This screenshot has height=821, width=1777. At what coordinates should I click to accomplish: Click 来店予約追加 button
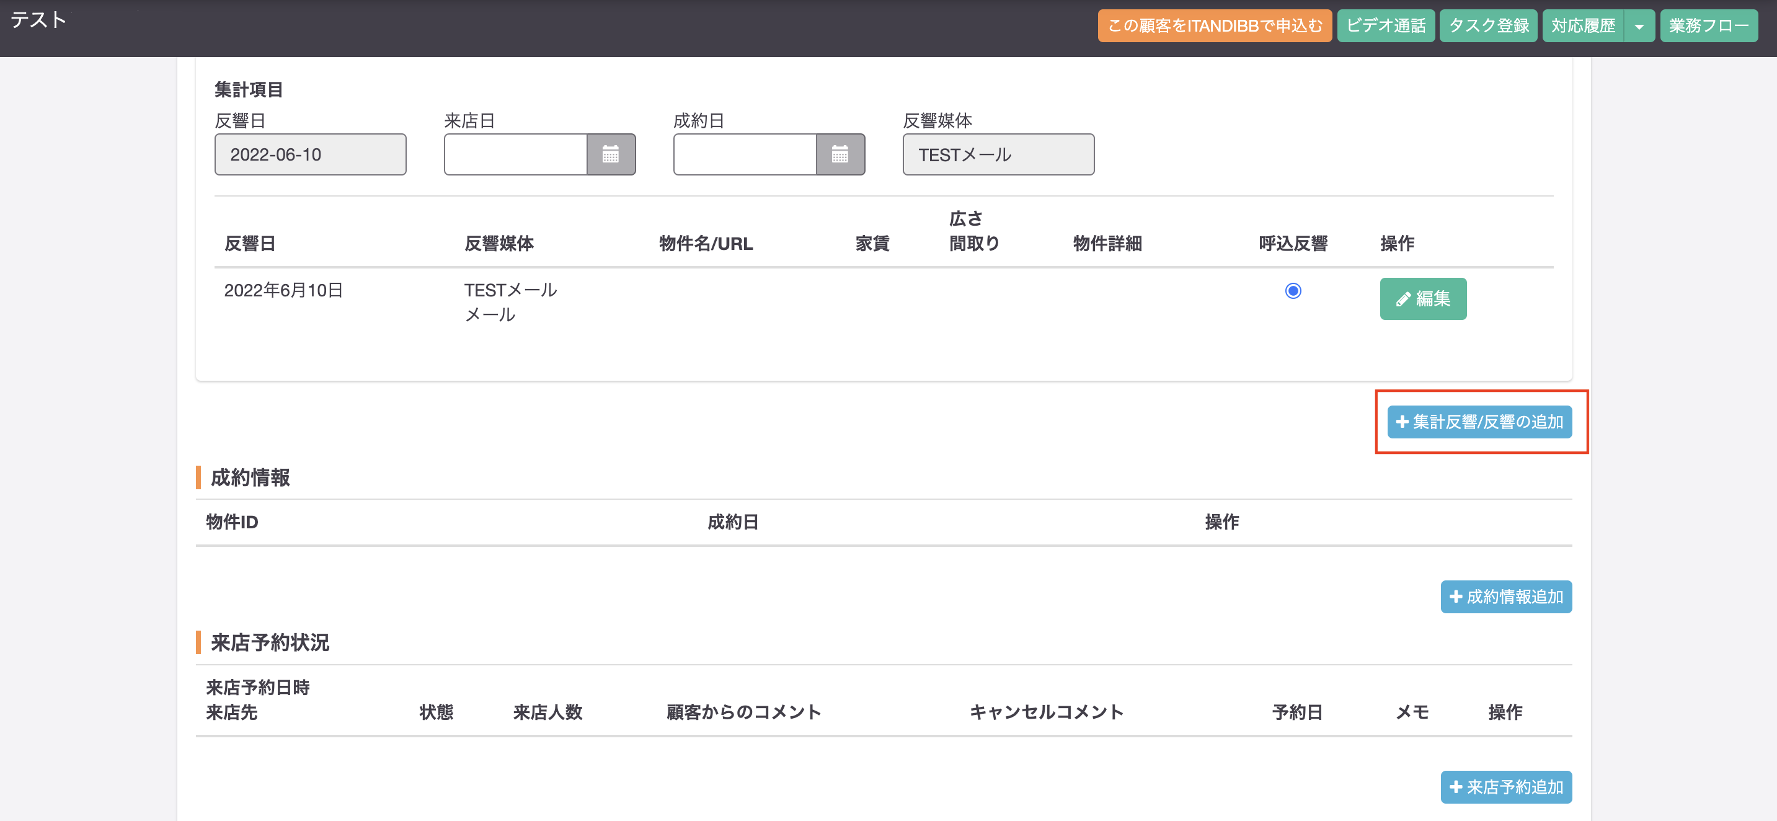click(1505, 787)
